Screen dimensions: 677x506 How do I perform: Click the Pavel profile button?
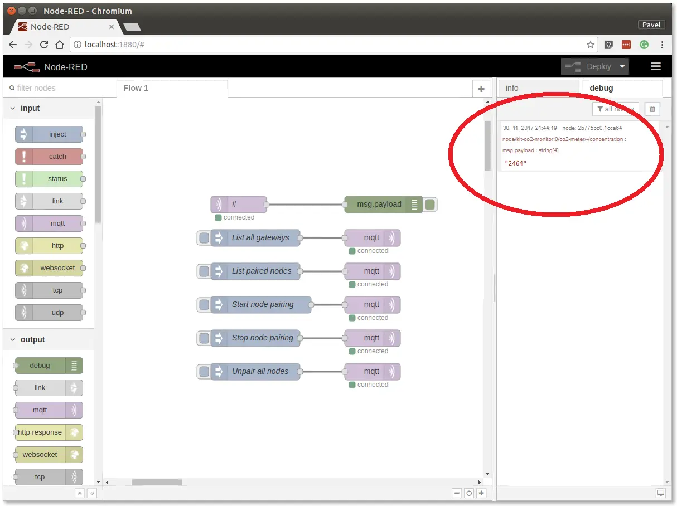[651, 25]
